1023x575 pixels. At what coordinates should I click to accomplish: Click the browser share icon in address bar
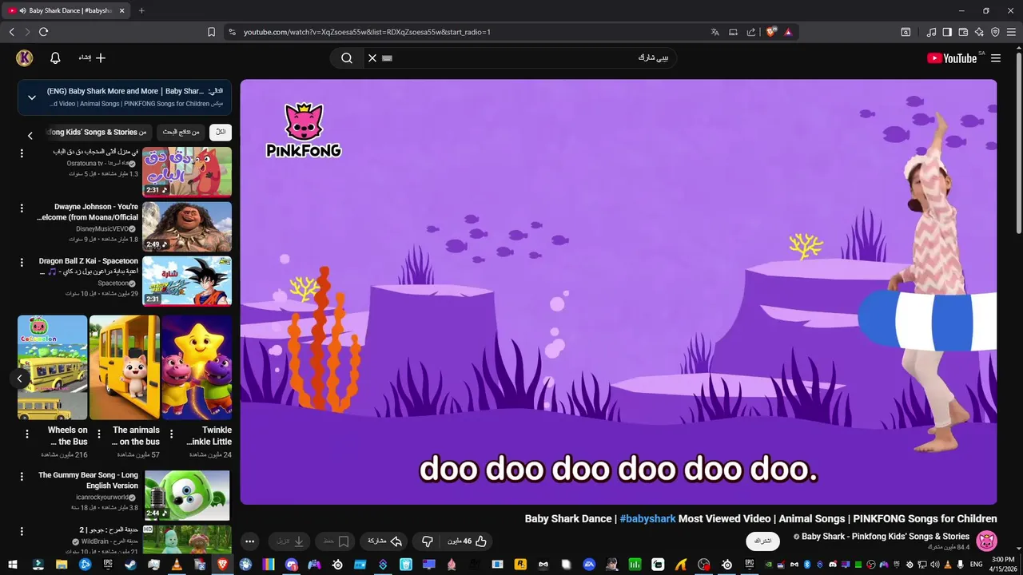point(751,32)
